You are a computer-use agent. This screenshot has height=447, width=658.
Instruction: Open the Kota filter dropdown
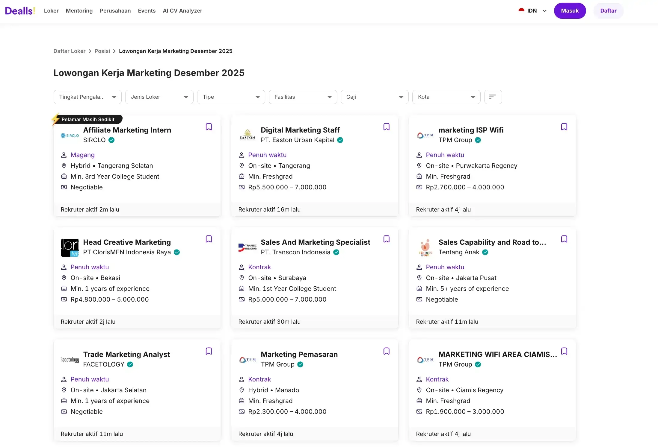point(446,97)
